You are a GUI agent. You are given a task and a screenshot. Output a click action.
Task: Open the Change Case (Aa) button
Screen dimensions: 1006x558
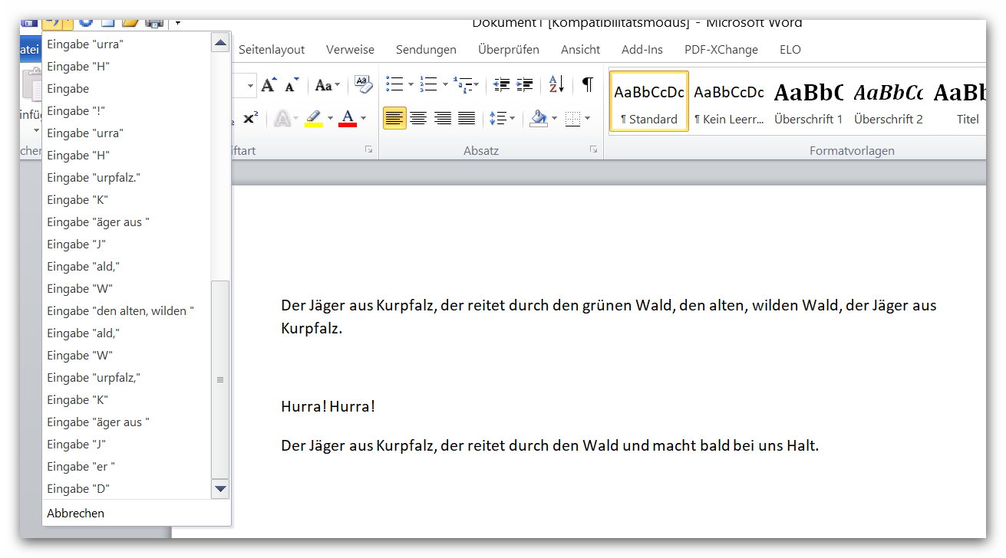tap(328, 85)
